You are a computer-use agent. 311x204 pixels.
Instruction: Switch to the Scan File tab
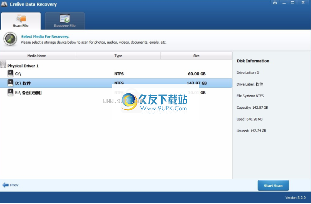pyautogui.click(x=21, y=21)
